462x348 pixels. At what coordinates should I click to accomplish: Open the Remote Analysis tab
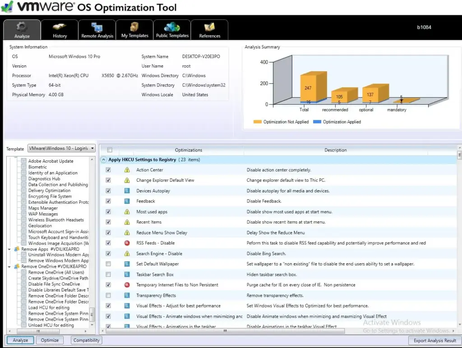tap(97, 29)
